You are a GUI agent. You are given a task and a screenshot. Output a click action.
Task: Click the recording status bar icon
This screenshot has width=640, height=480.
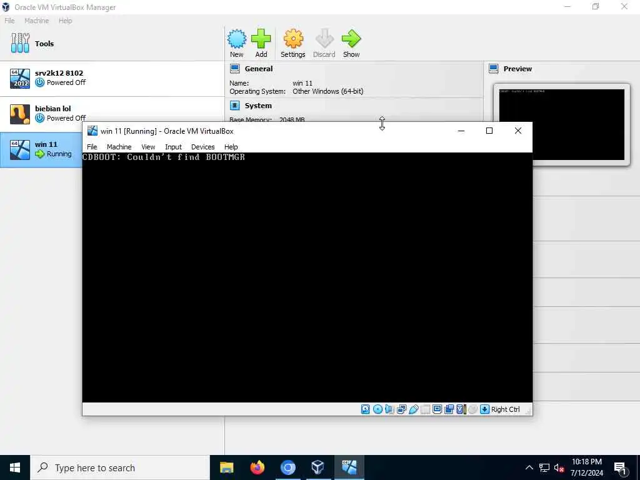click(x=449, y=409)
